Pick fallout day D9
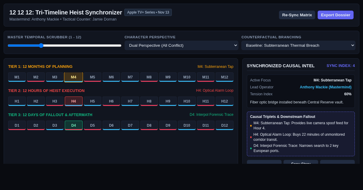Image resolution: width=363 pixels, height=190 pixels. (x=168, y=125)
